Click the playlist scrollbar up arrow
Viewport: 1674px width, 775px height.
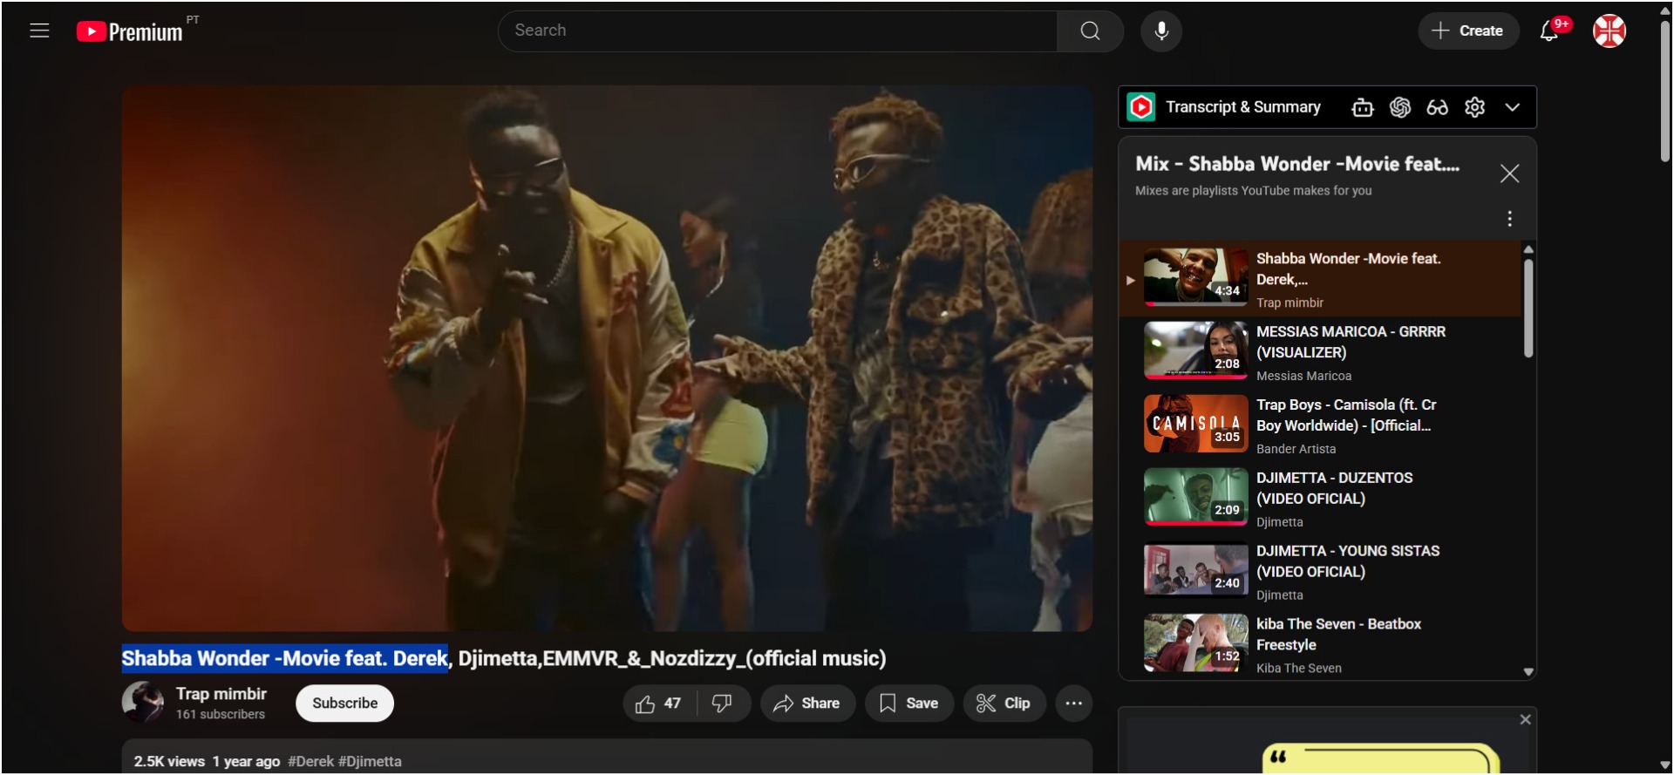[1528, 249]
